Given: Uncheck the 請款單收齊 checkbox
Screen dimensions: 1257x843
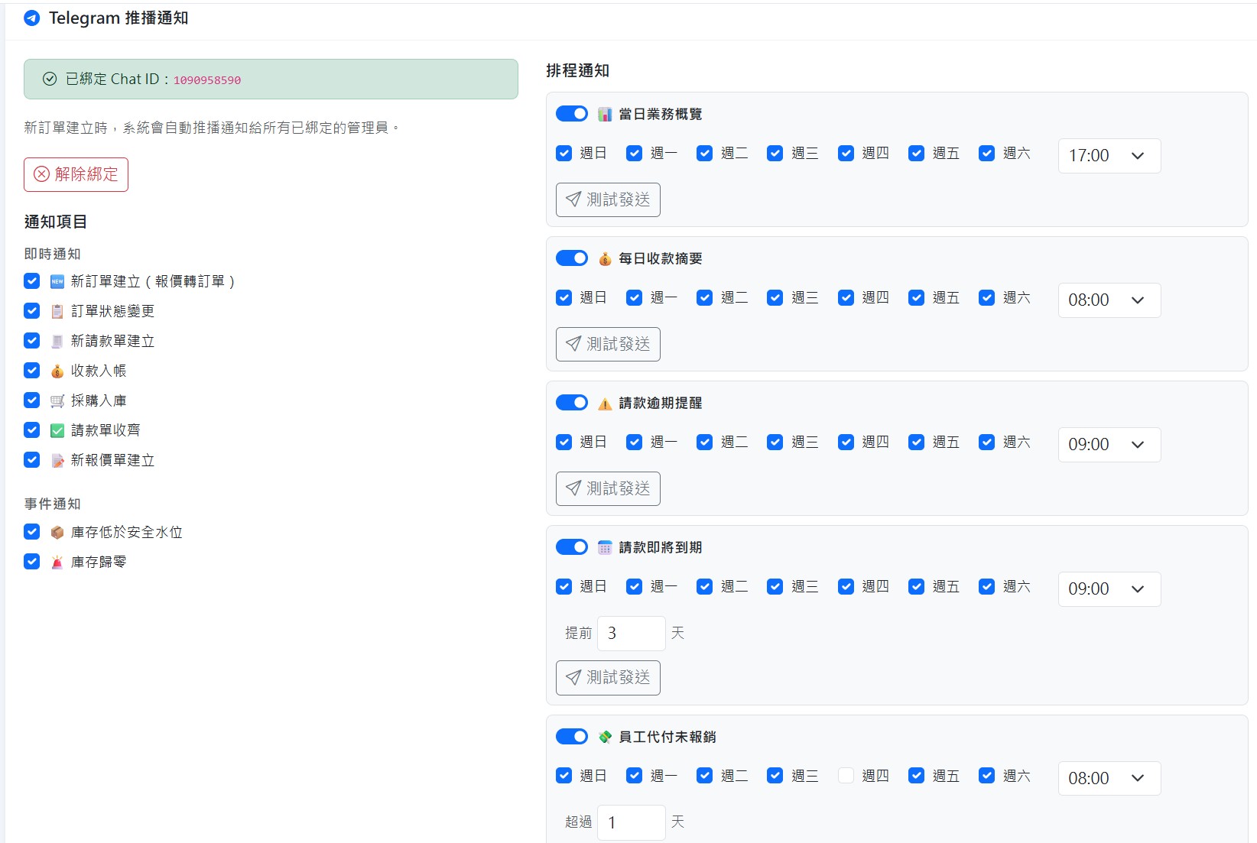Looking at the screenshot, I should pyautogui.click(x=32, y=430).
